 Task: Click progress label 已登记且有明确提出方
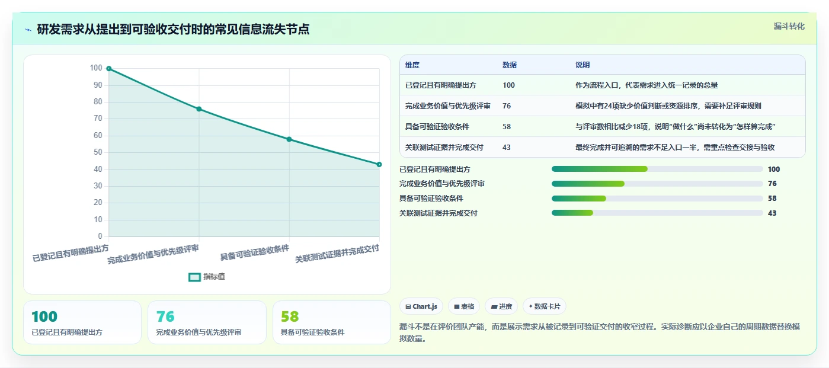tap(435, 169)
